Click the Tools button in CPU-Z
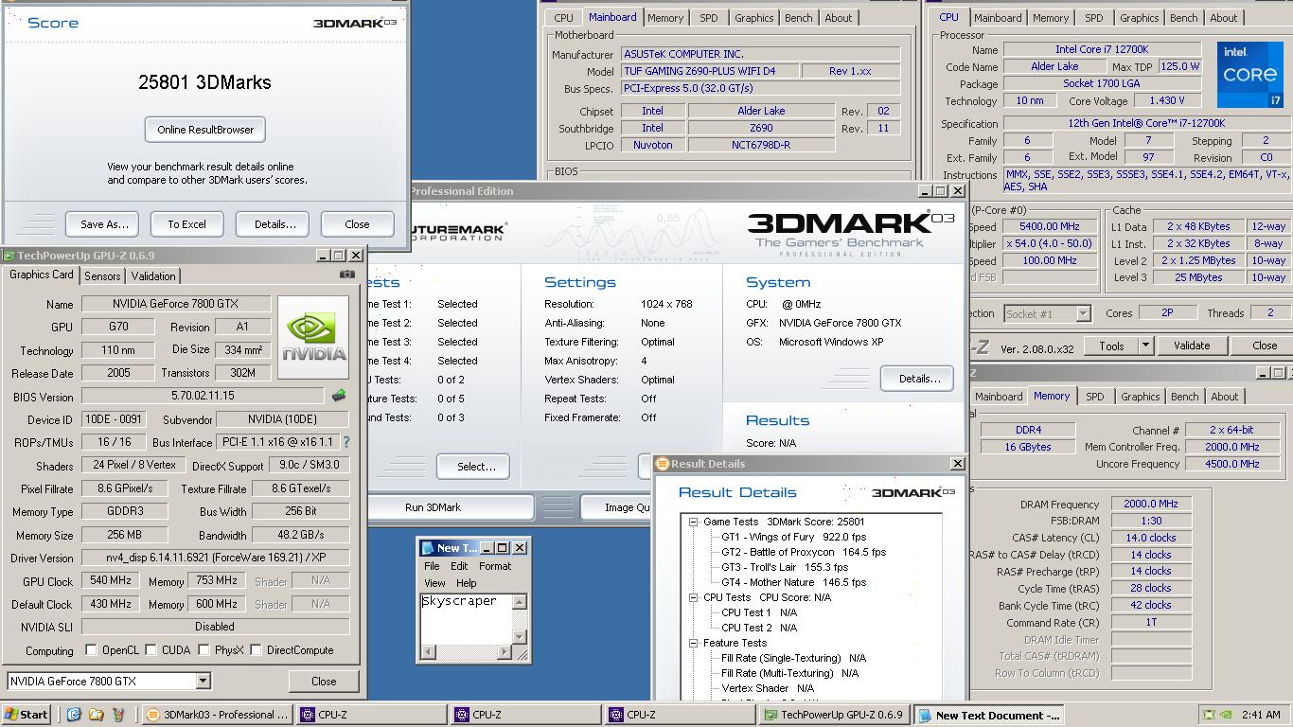The height and width of the screenshot is (727, 1293). click(1111, 346)
